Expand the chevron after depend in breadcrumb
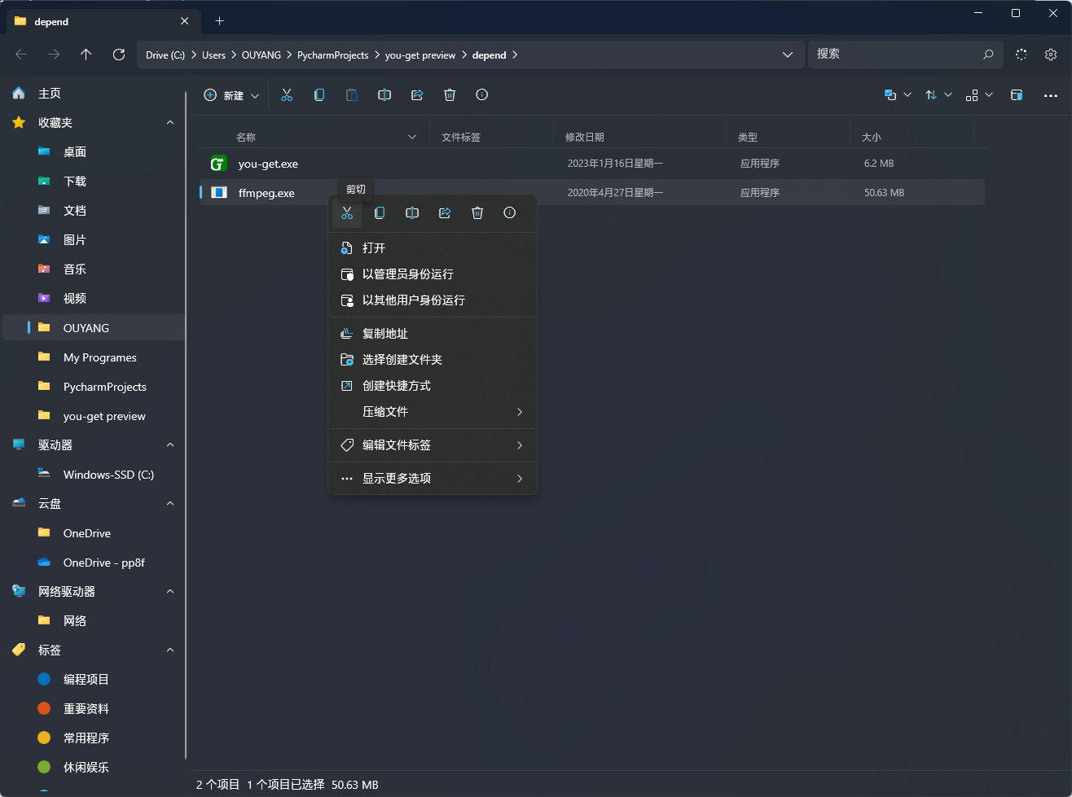The image size is (1072, 797). pos(515,55)
